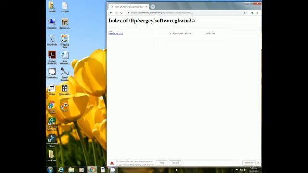The width and height of the screenshot is (308, 173).
Task: Open the document app taskbar icon
Action: (103, 170)
